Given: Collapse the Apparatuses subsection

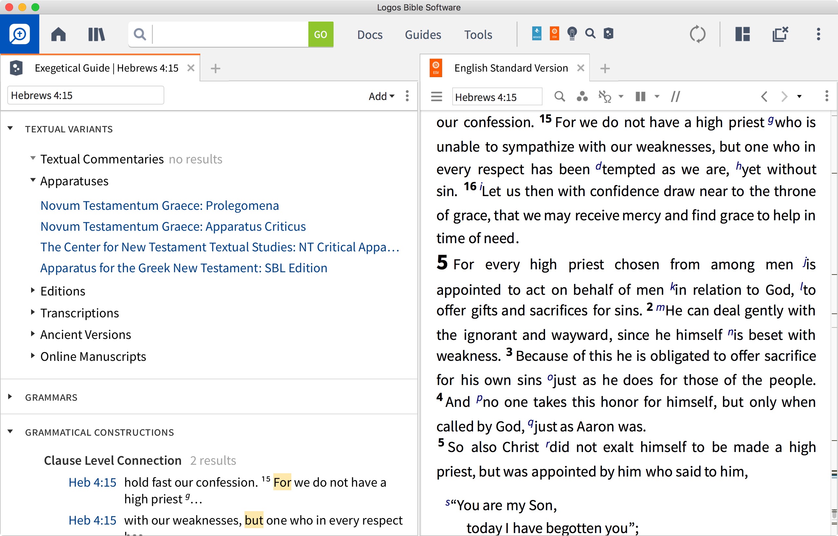Looking at the screenshot, I should pyautogui.click(x=33, y=180).
